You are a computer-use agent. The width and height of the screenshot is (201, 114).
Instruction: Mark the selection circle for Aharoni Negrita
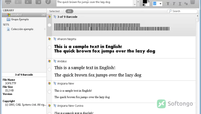pyautogui.click(x=49, y=47)
